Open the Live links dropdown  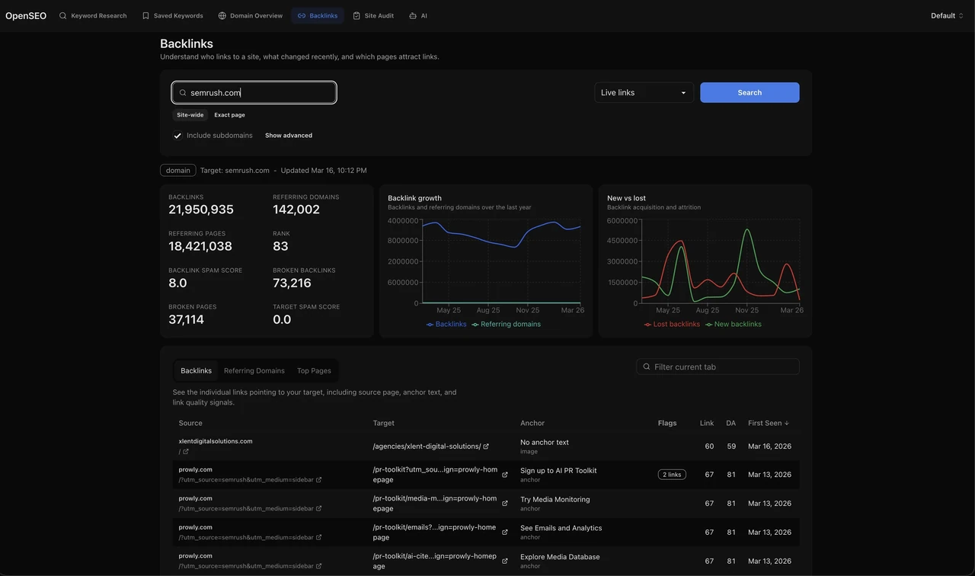[644, 92]
